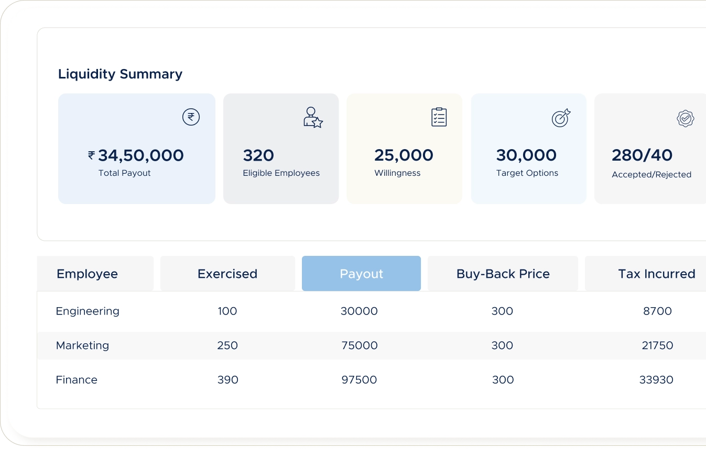This screenshot has height=450, width=706.
Task: Select the Exercised column tab
Action: point(227,274)
